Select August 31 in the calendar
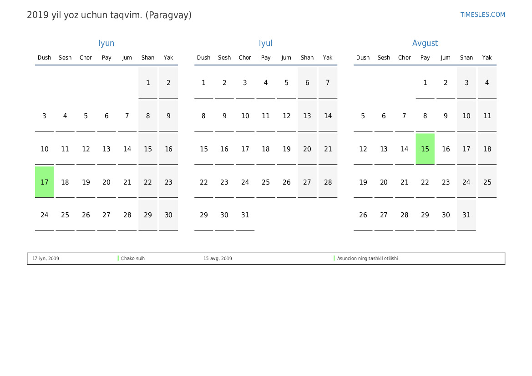Image resolution: width=532 pixels, height=376 pixels. (x=466, y=215)
